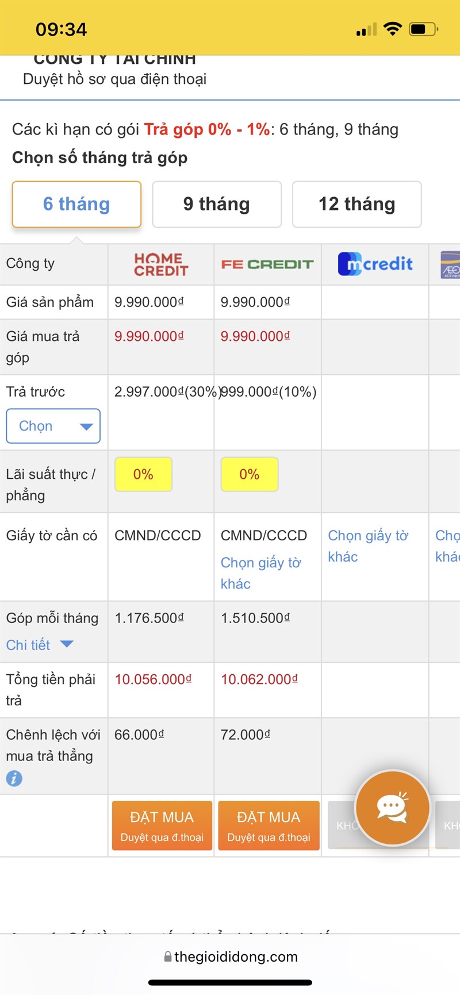Tap the battery status icon
This screenshot has height=995, width=460.
[424, 29]
